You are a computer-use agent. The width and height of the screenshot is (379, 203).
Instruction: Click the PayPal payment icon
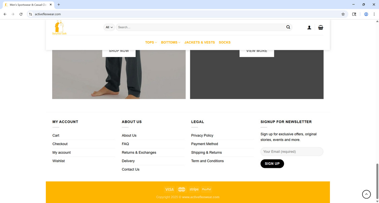click(206, 189)
